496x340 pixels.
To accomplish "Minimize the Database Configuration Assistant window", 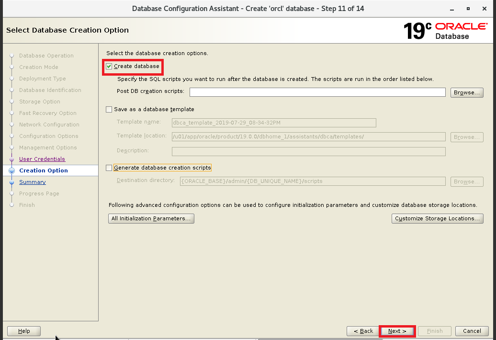I will pos(452,9).
